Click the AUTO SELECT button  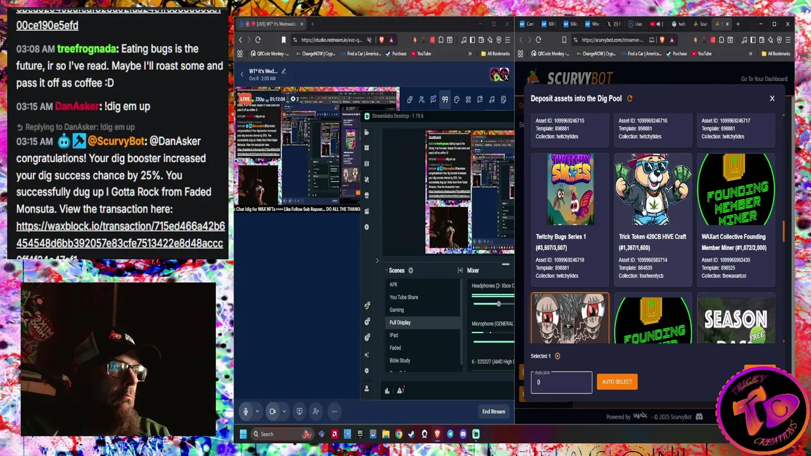(x=617, y=382)
